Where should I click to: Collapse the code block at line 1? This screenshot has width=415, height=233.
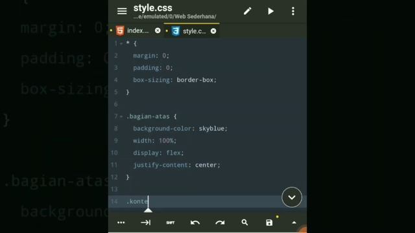(121, 43)
